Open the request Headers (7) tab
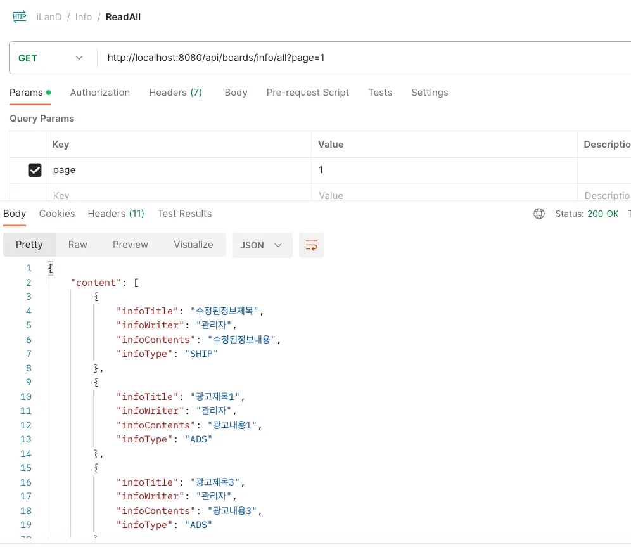 click(x=175, y=93)
